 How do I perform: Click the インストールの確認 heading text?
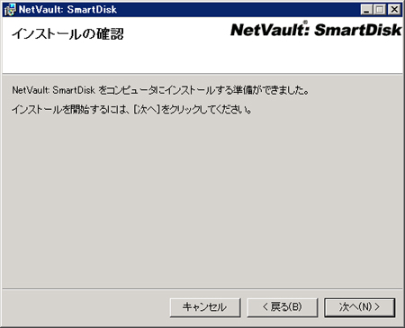67,33
